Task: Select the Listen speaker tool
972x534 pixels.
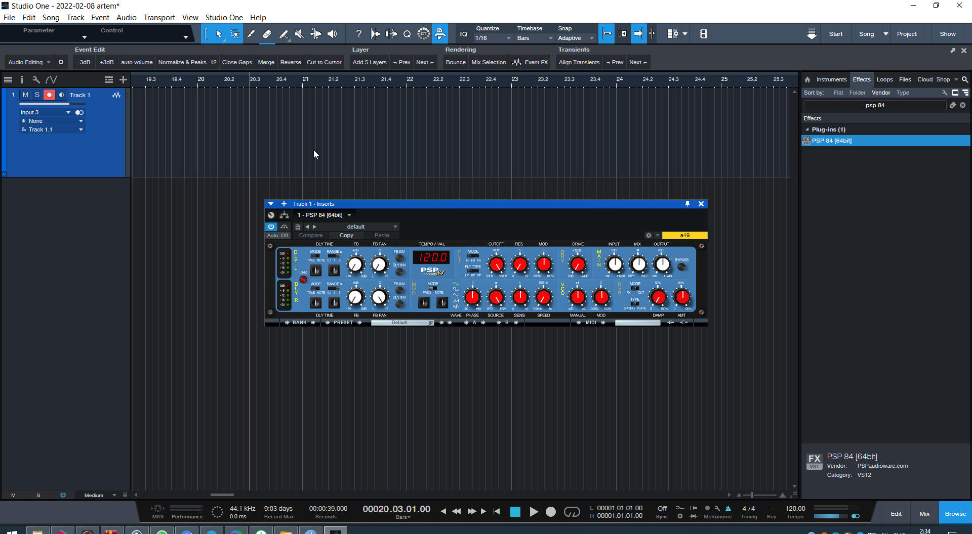Action: (332, 34)
